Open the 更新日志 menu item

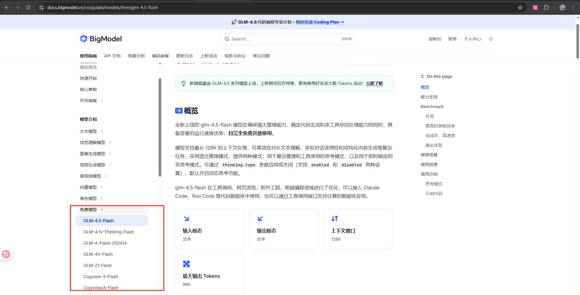[x=185, y=56]
